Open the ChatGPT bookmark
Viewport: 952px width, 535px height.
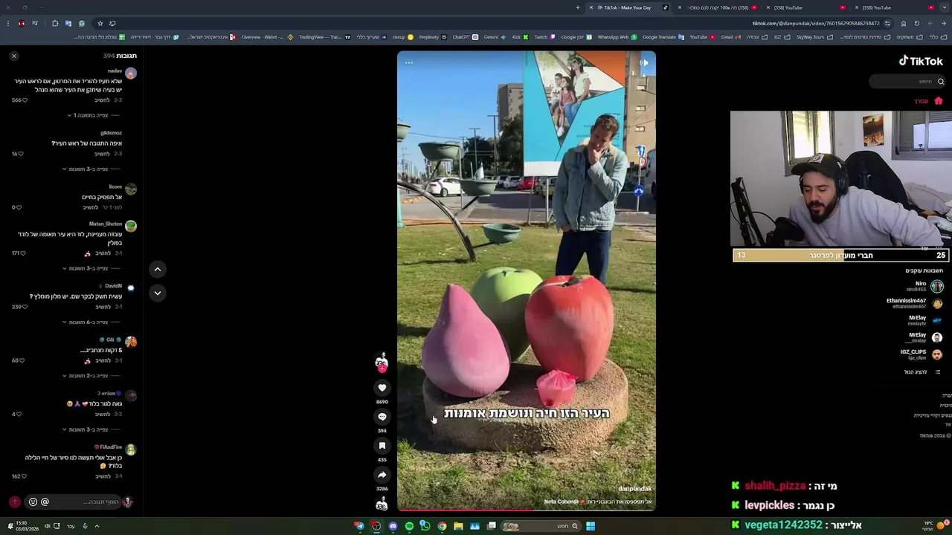(464, 36)
